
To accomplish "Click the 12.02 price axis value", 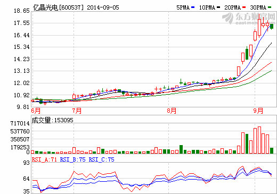I will tap(22, 83).
